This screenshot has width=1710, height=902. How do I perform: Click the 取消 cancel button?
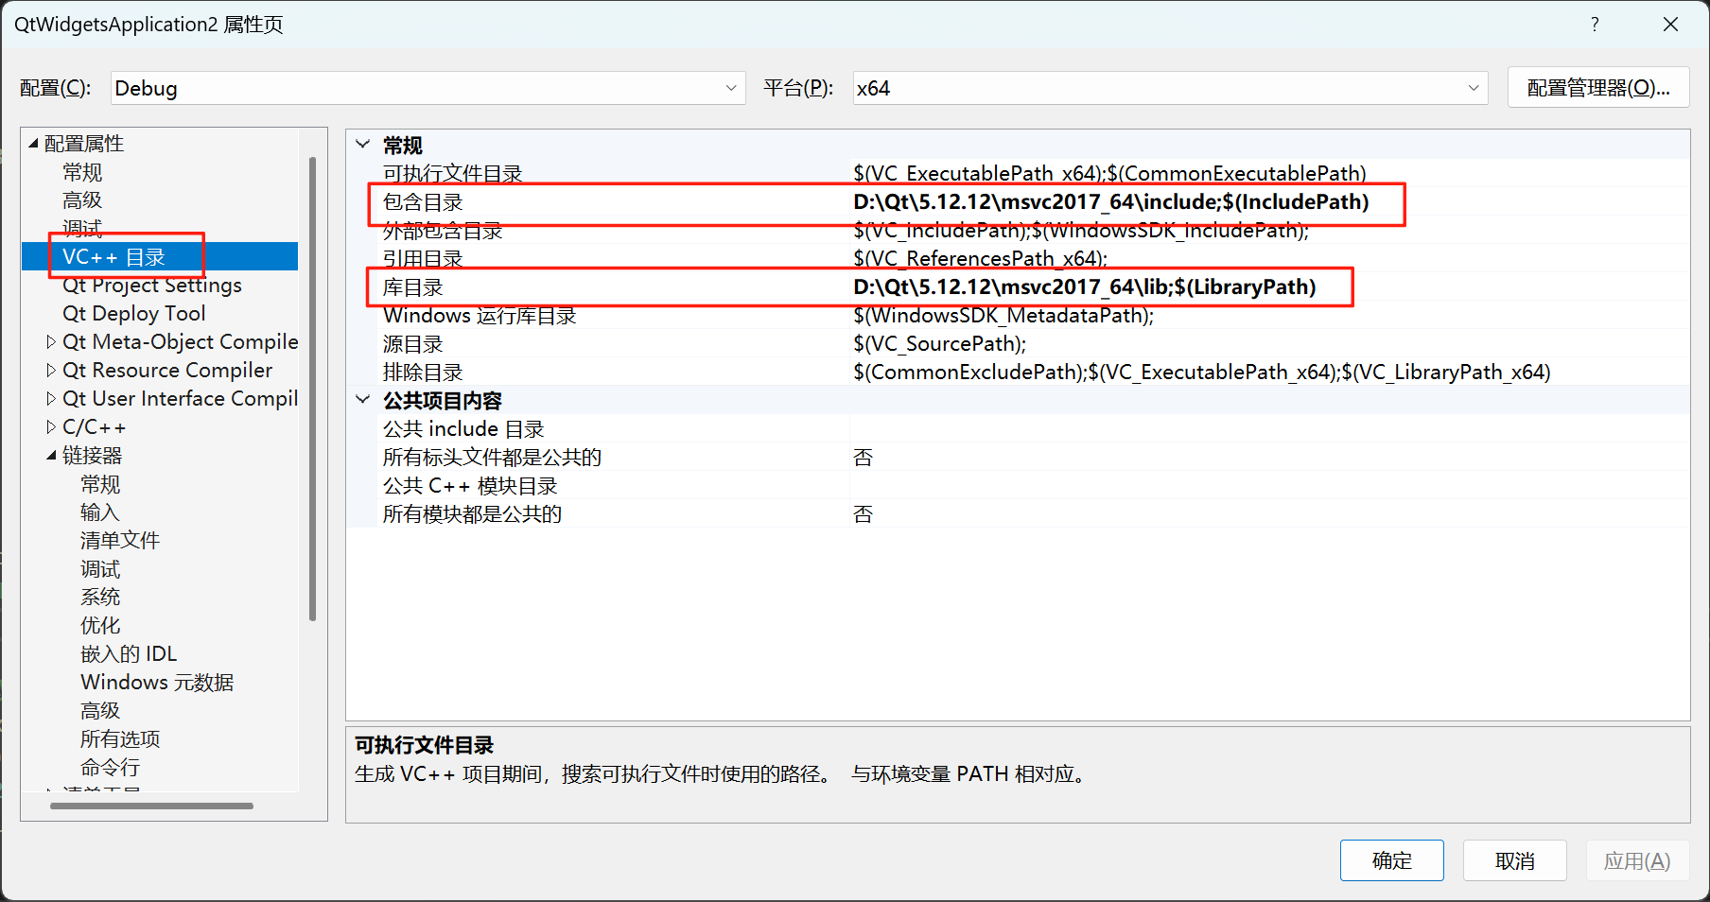(x=1514, y=860)
